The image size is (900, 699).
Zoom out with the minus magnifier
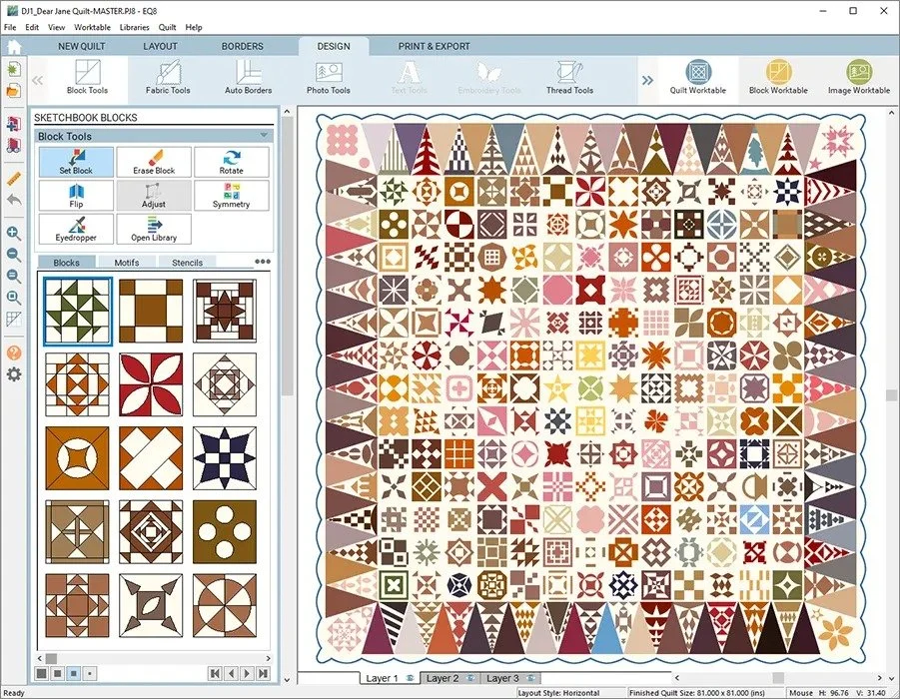(x=13, y=255)
